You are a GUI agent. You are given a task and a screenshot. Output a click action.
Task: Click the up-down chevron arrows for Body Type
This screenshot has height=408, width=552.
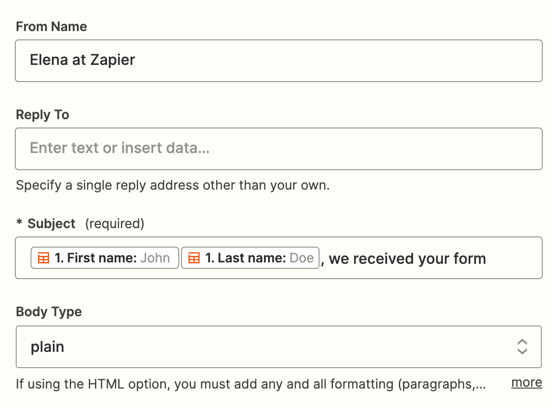tap(522, 347)
